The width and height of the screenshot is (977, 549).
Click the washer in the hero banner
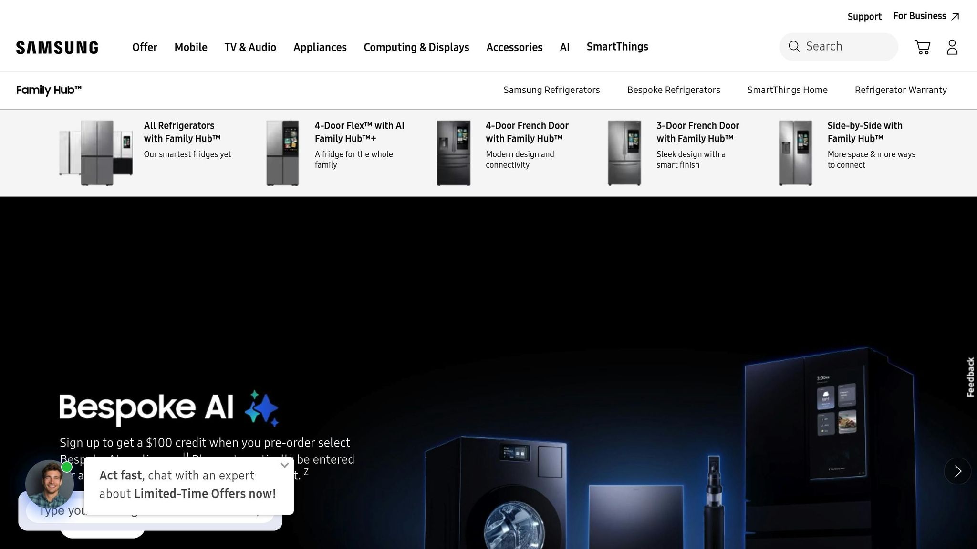496,492
